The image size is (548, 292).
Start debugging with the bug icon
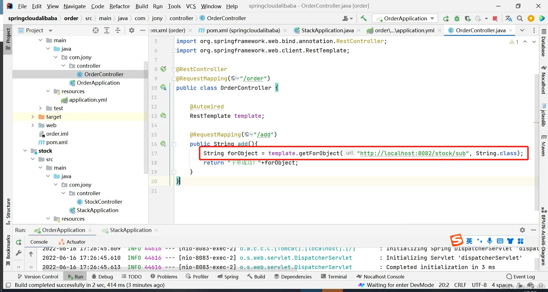(457, 18)
